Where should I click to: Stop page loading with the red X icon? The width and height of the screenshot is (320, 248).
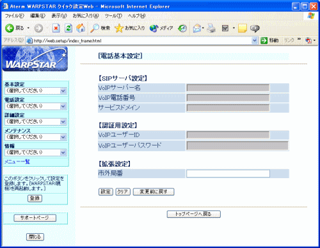(x=56, y=28)
